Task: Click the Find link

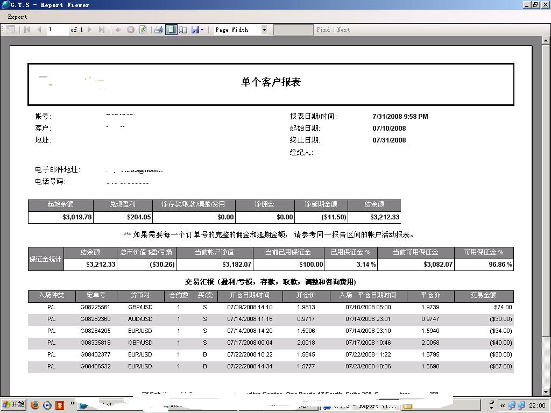Action: coord(323,30)
